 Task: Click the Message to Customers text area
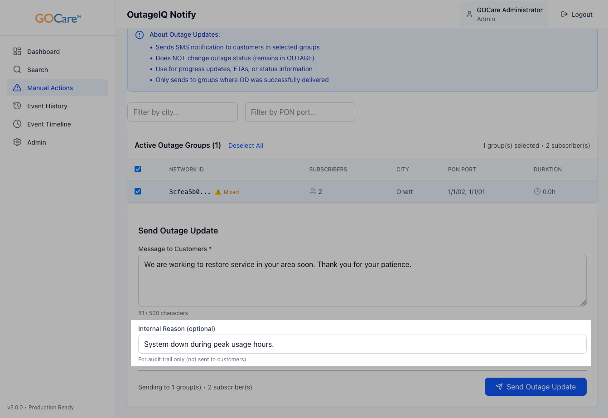(362, 280)
